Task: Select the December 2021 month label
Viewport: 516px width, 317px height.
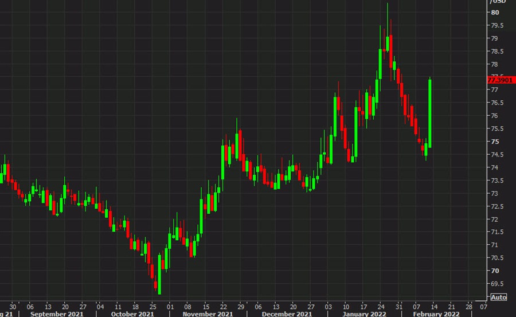Action: coord(287,314)
